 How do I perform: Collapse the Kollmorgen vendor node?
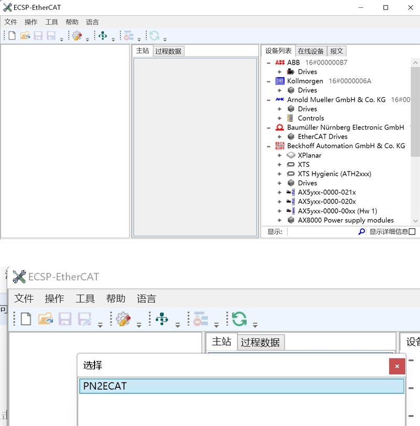pyautogui.click(x=269, y=81)
